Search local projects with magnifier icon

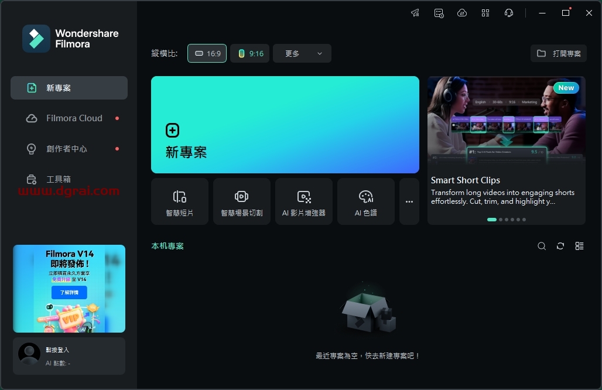542,246
